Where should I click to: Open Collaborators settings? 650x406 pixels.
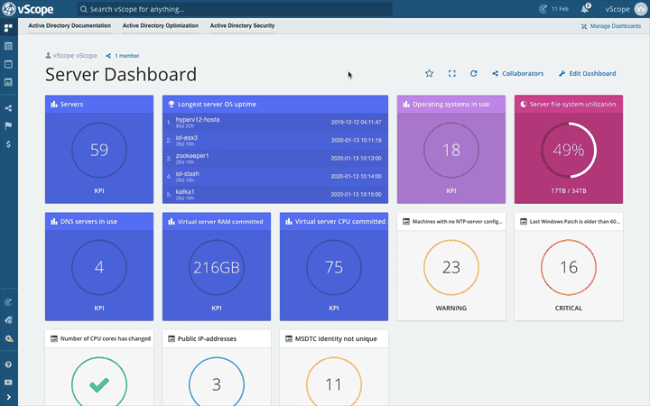tap(518, 73)
